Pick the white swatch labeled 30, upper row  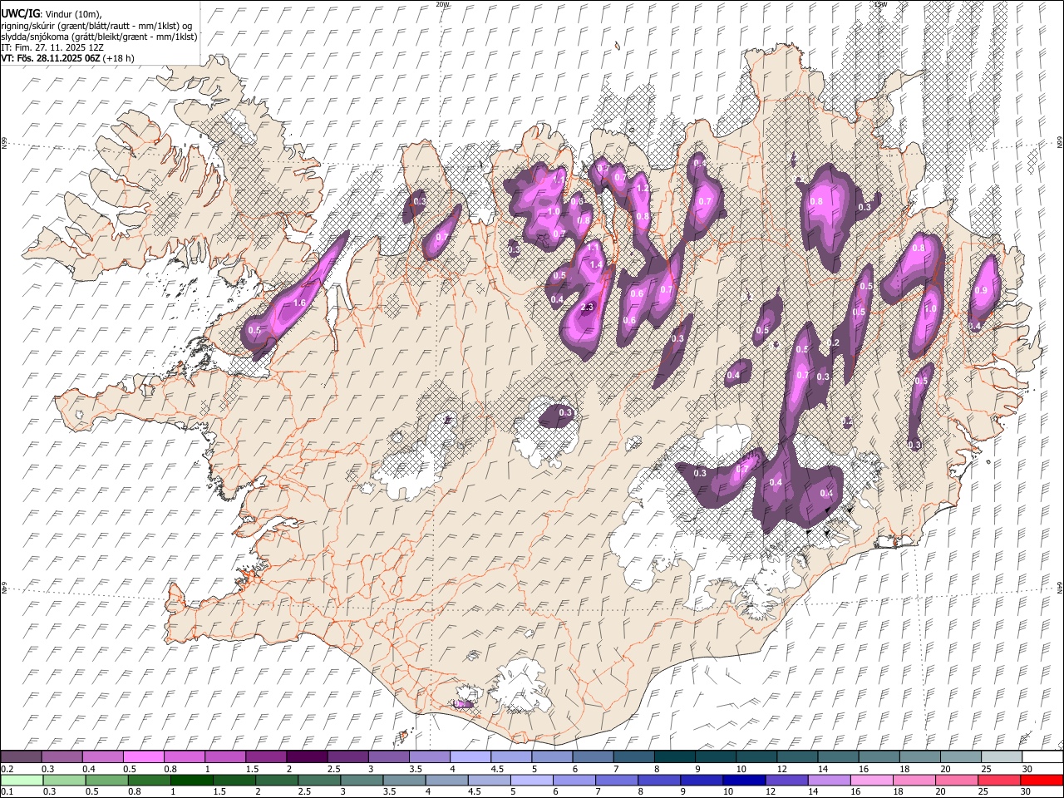pos(1042,756)
